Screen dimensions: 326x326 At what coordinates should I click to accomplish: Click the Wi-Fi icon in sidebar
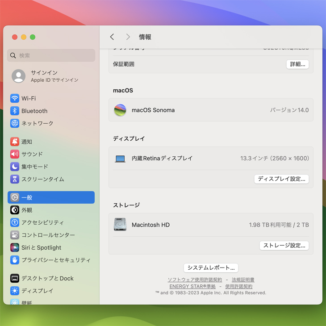[x=15, y=98]
